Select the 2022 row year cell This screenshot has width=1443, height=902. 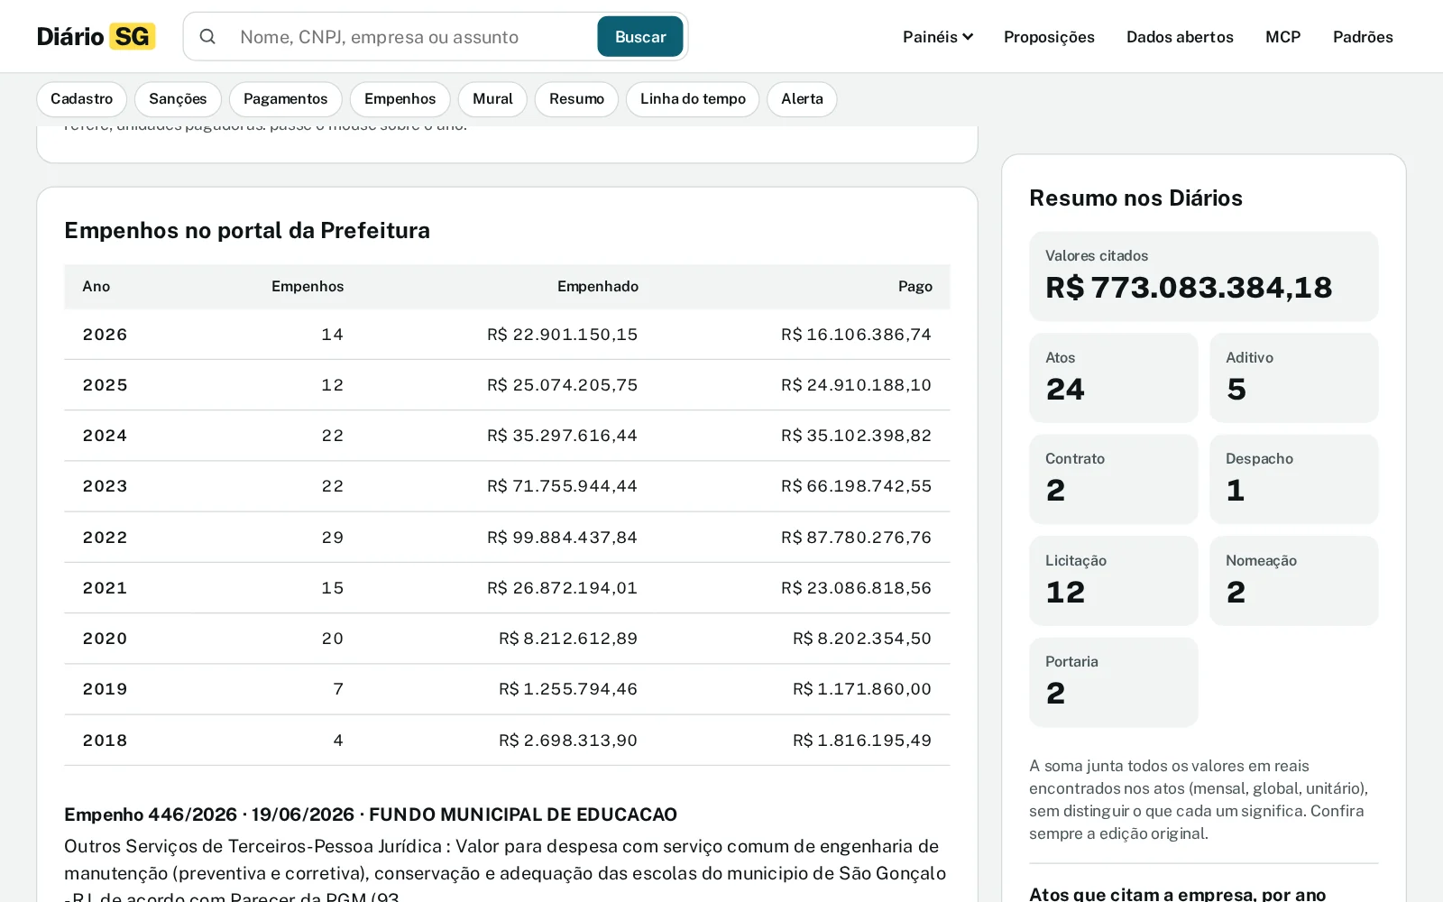105,538
